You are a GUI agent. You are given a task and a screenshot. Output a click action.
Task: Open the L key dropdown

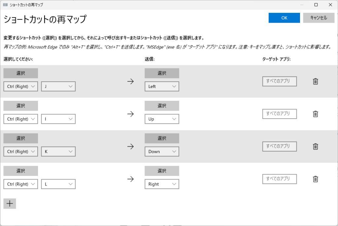58,184
